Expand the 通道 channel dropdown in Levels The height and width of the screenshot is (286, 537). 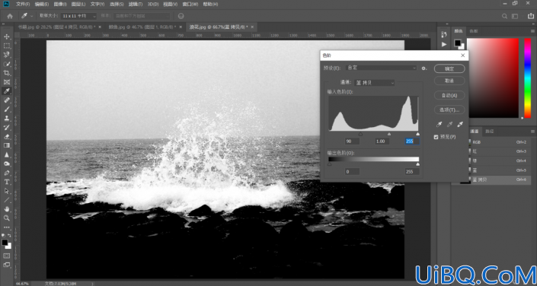pyautogui.click(x=374, y=83)
